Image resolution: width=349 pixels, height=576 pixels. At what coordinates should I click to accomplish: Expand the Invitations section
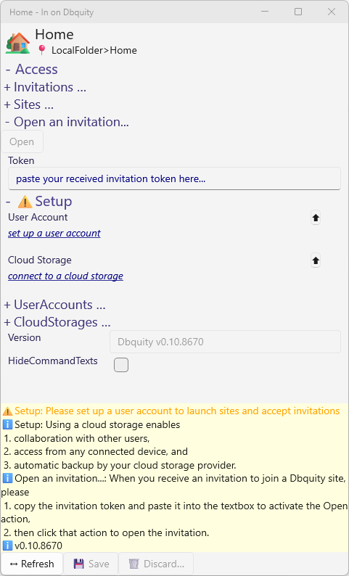(x=45, y=87)
